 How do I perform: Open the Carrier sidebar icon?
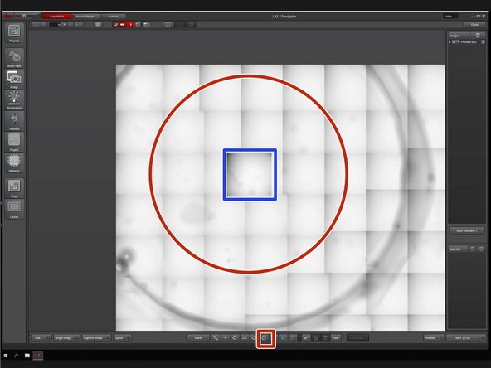click(14, 209)
